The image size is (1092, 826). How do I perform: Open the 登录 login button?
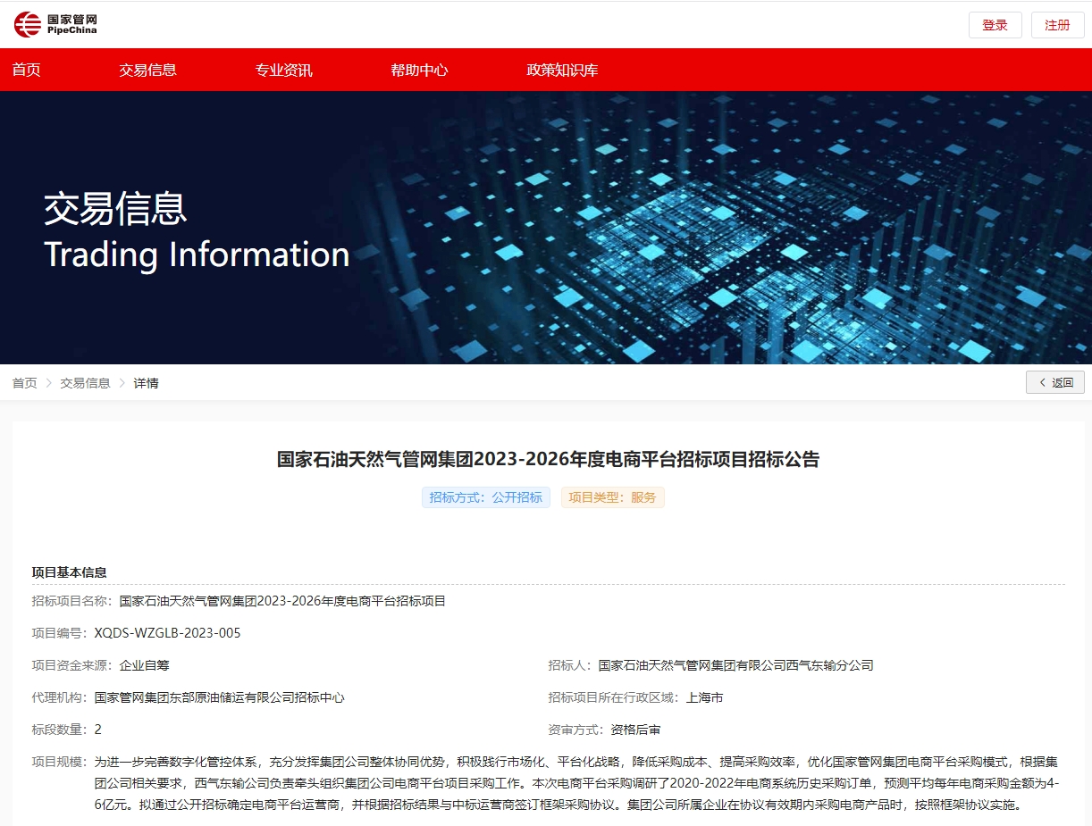click(x=995, y=25)
